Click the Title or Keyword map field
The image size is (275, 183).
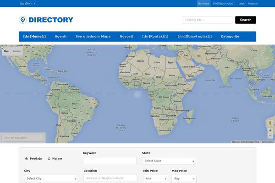[23, 138]
